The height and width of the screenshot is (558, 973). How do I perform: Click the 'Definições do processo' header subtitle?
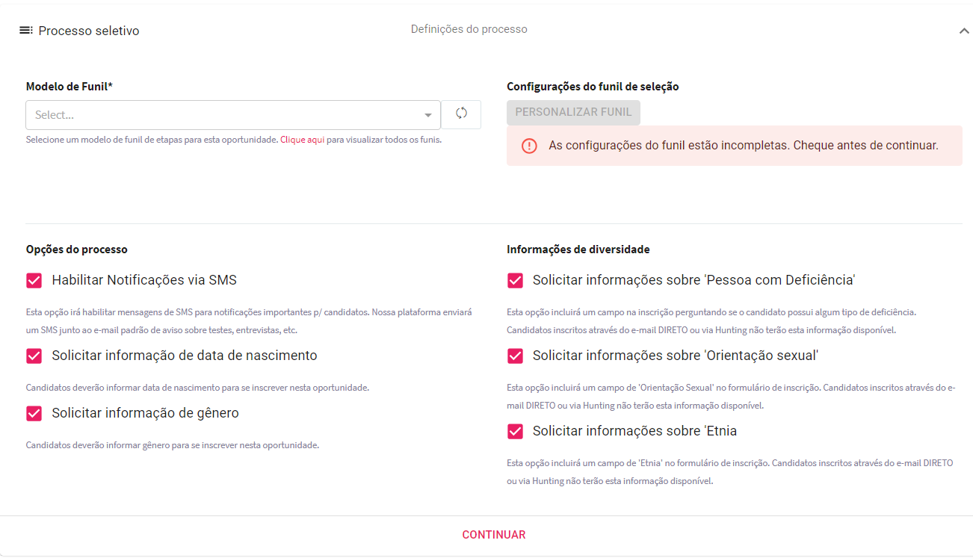[x=469, y=29]
